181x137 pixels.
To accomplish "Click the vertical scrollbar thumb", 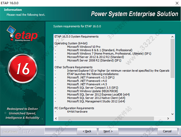I will point(173,58).
